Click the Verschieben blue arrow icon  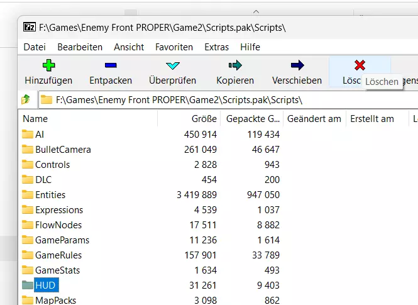pyautogui.click(x=297, y=65)
